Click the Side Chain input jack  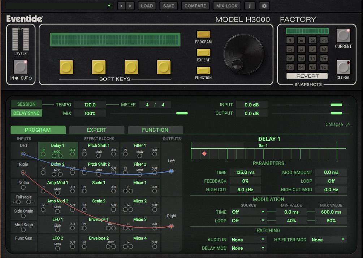[x=23, y=216]
